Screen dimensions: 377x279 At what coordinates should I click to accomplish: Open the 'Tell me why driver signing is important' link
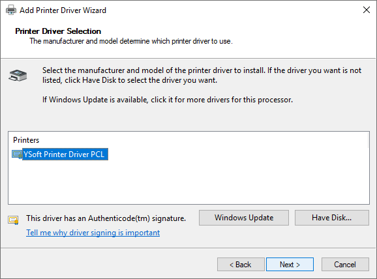[93, 233]
